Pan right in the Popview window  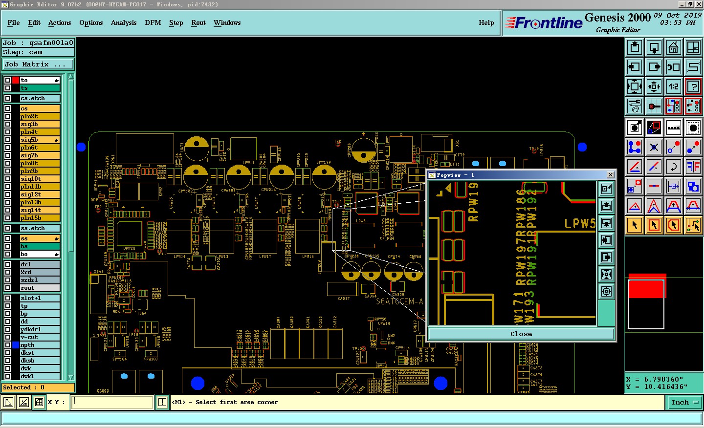click(606, 257)
